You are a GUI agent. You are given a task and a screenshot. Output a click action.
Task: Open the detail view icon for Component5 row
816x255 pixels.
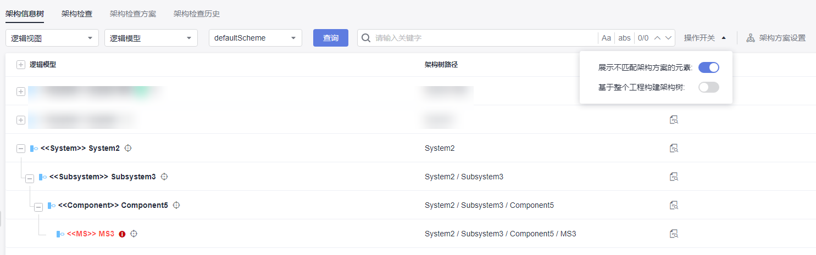(x=674, y=205)
